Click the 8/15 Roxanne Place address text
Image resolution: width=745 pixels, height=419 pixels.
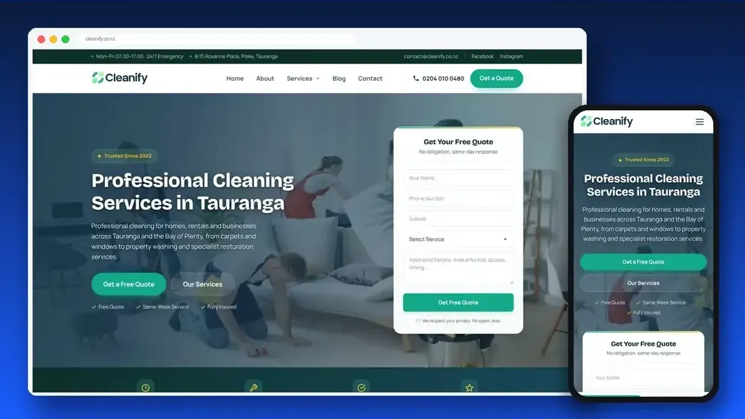click(236, 56)
